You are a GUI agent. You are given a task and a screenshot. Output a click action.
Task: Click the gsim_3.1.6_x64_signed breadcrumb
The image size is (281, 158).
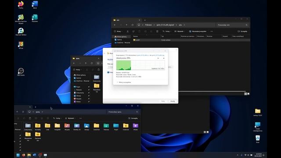(x=165, y=25)
